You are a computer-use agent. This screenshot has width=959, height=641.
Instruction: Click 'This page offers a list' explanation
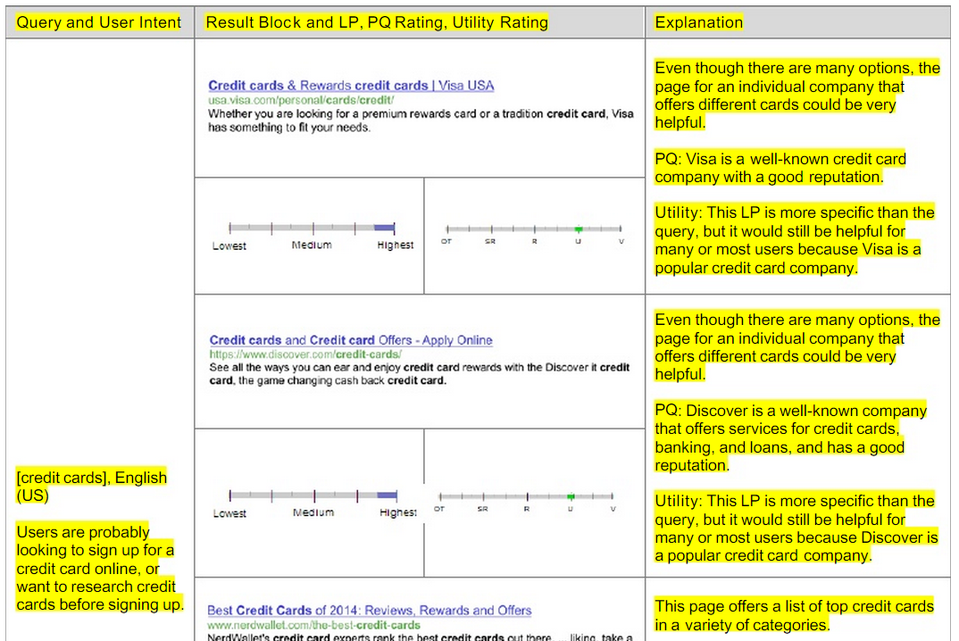[794, 615]
